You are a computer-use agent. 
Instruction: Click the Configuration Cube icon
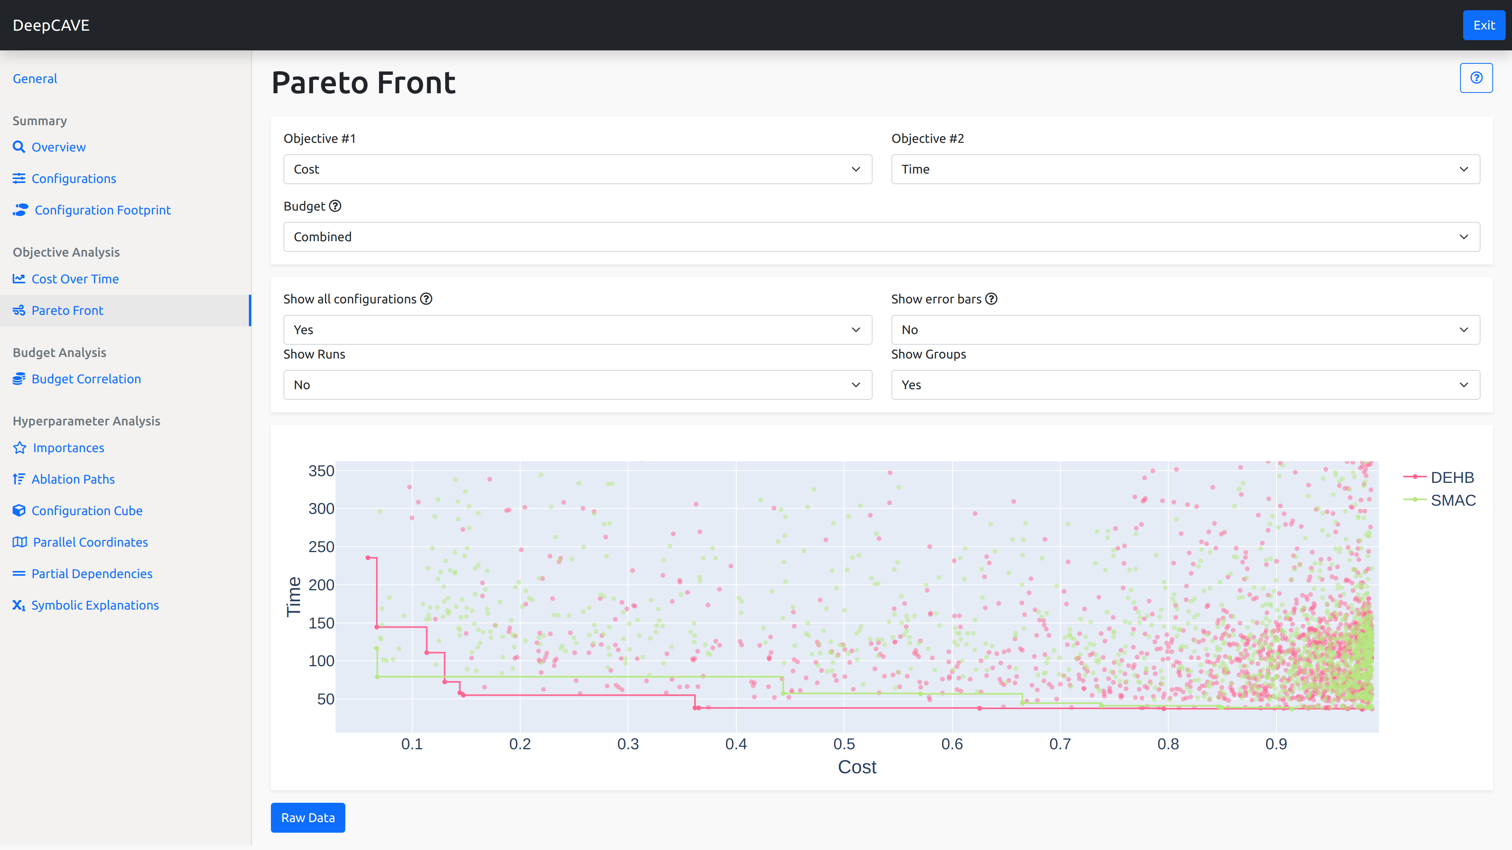(19, 510)
